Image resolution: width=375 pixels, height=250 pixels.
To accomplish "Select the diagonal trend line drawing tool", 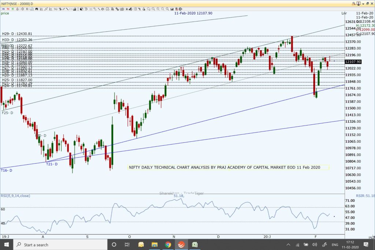I will click(x=67, y=9).
